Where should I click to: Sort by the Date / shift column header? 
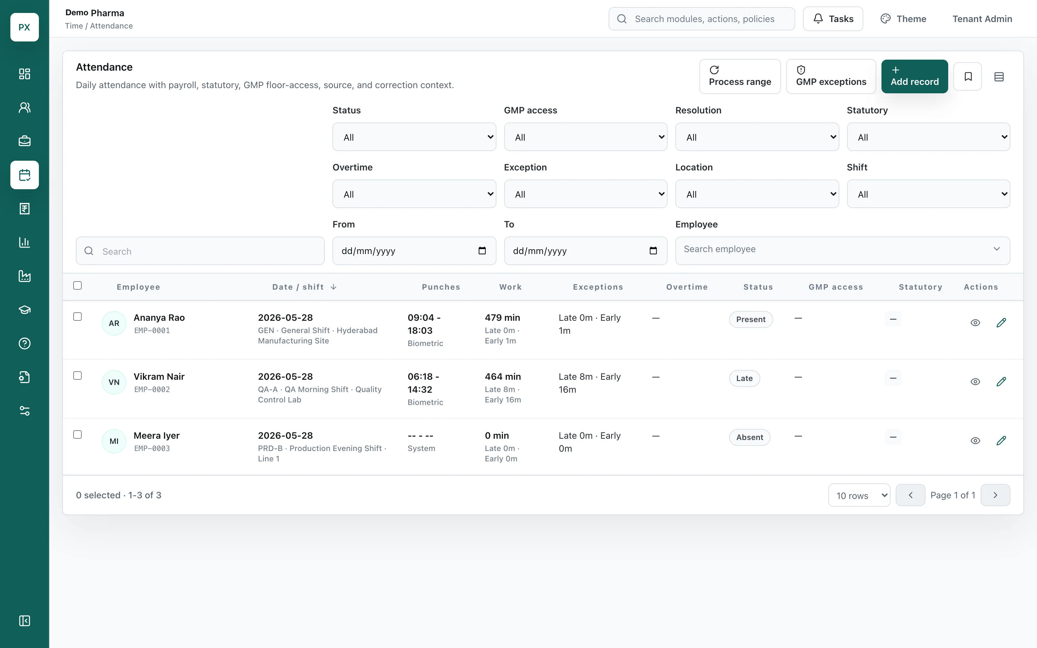[305, 287]
